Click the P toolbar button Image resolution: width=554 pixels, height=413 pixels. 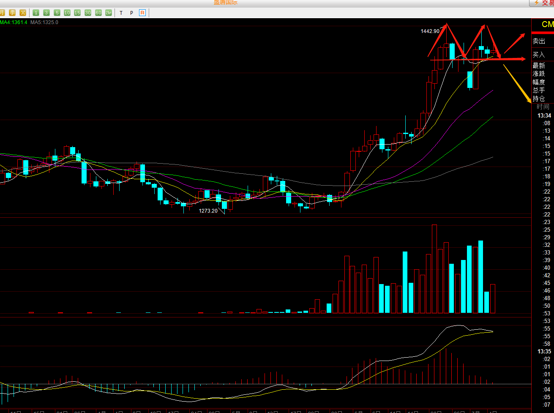pos(131,13)
